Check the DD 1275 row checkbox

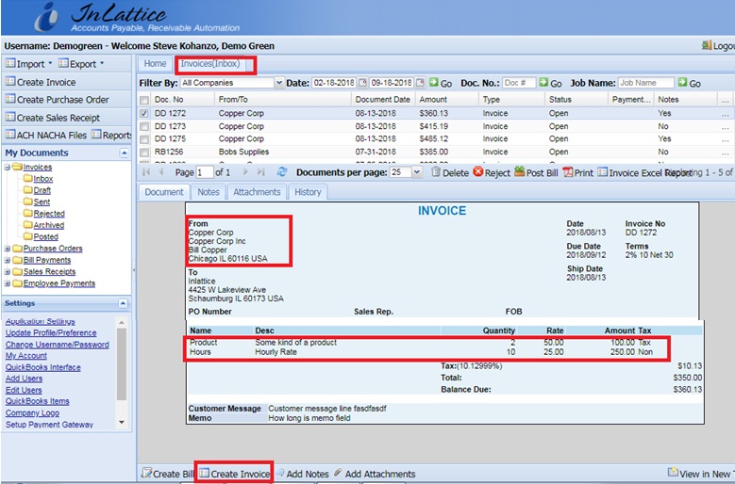[144, 138]
